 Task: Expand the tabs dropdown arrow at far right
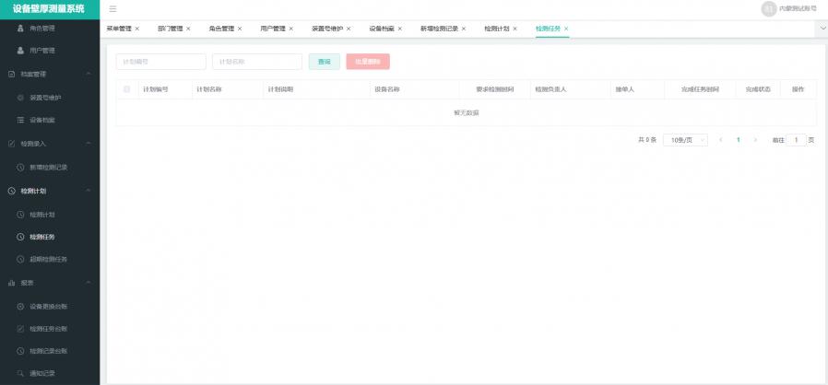(x=822, y=29)
